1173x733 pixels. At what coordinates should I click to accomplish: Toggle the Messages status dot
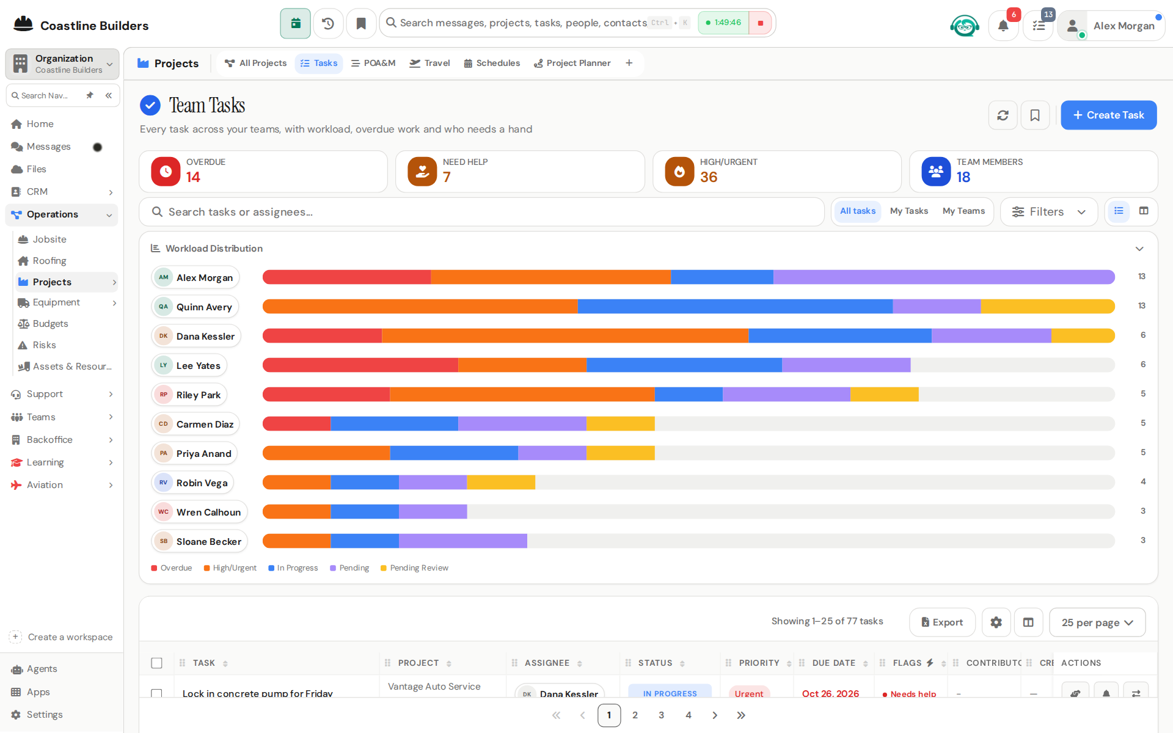coord(97,147)
